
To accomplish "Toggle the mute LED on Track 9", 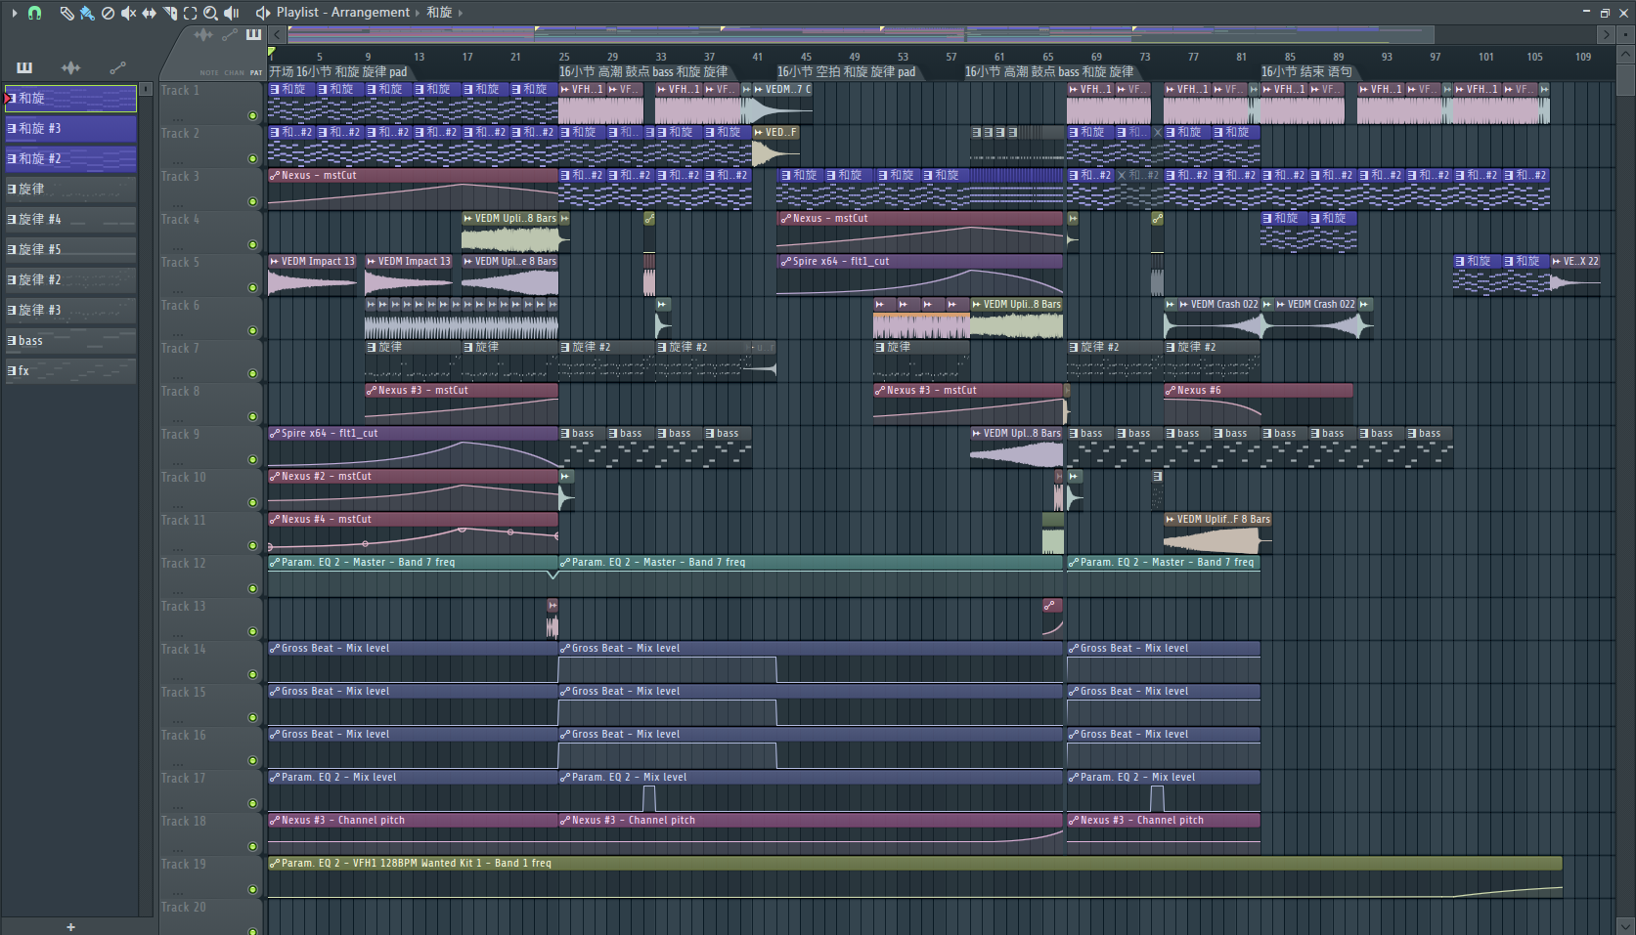I will point(252,459).
